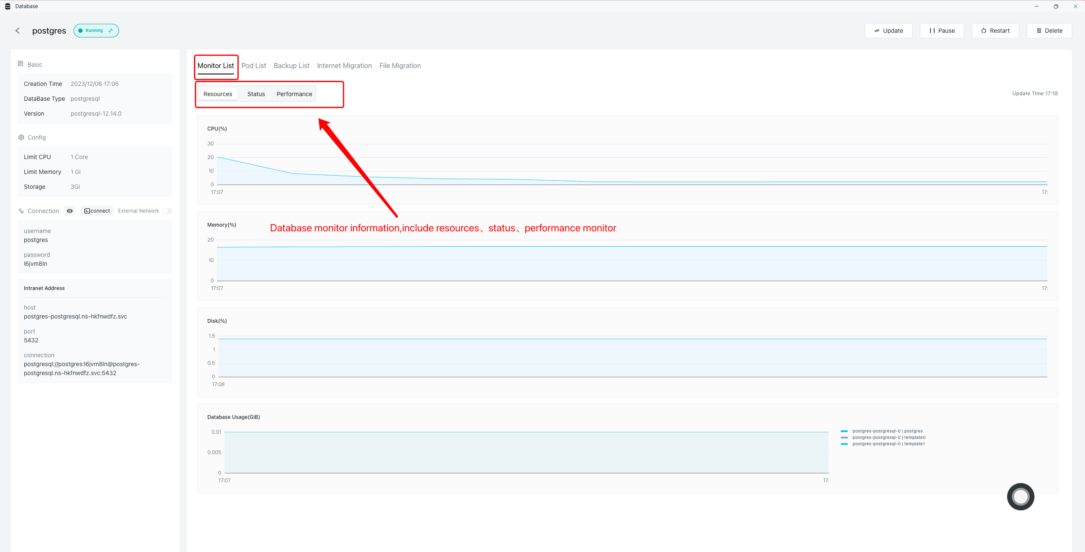
Task: Select the Status monitor sub-tab
Action: (256, 94)
